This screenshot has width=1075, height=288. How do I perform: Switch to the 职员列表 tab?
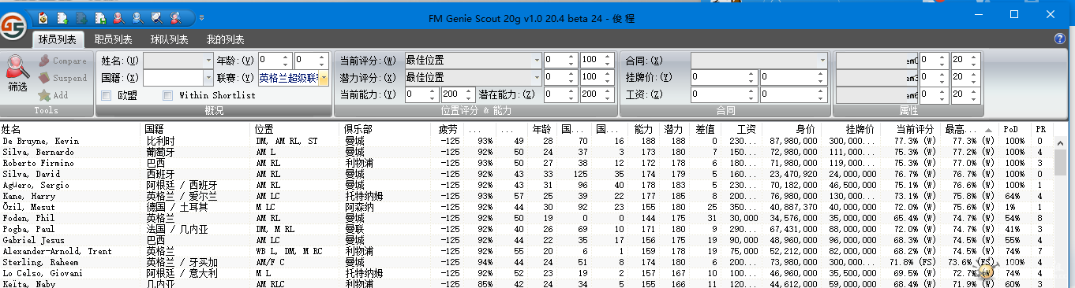point(114,39)
